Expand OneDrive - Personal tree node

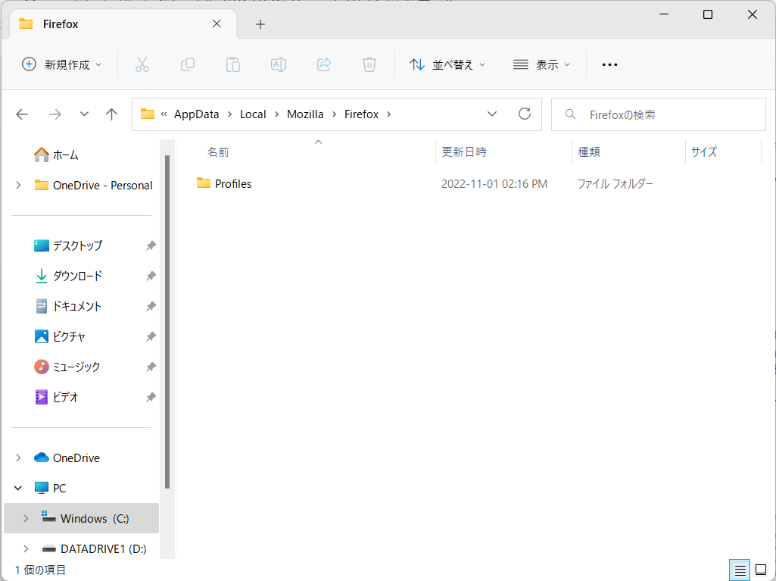pos(18,186)
